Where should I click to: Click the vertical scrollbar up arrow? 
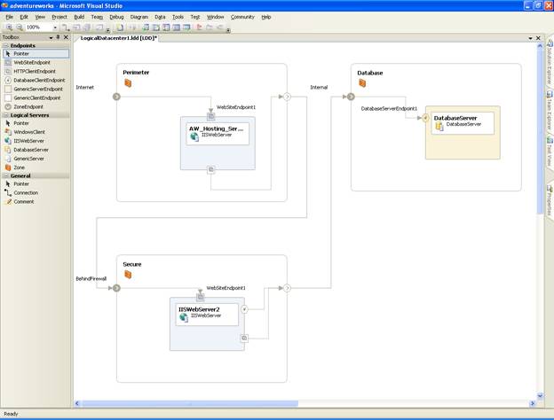point(540,46)
